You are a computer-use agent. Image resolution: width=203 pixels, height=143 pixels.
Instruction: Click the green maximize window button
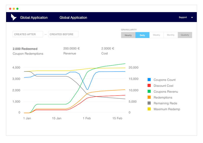[17, 9]
